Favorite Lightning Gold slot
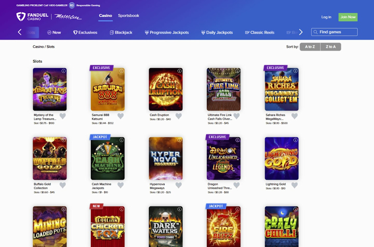 pos(295,185)
